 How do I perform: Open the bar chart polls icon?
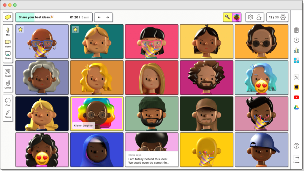point(296,50)
